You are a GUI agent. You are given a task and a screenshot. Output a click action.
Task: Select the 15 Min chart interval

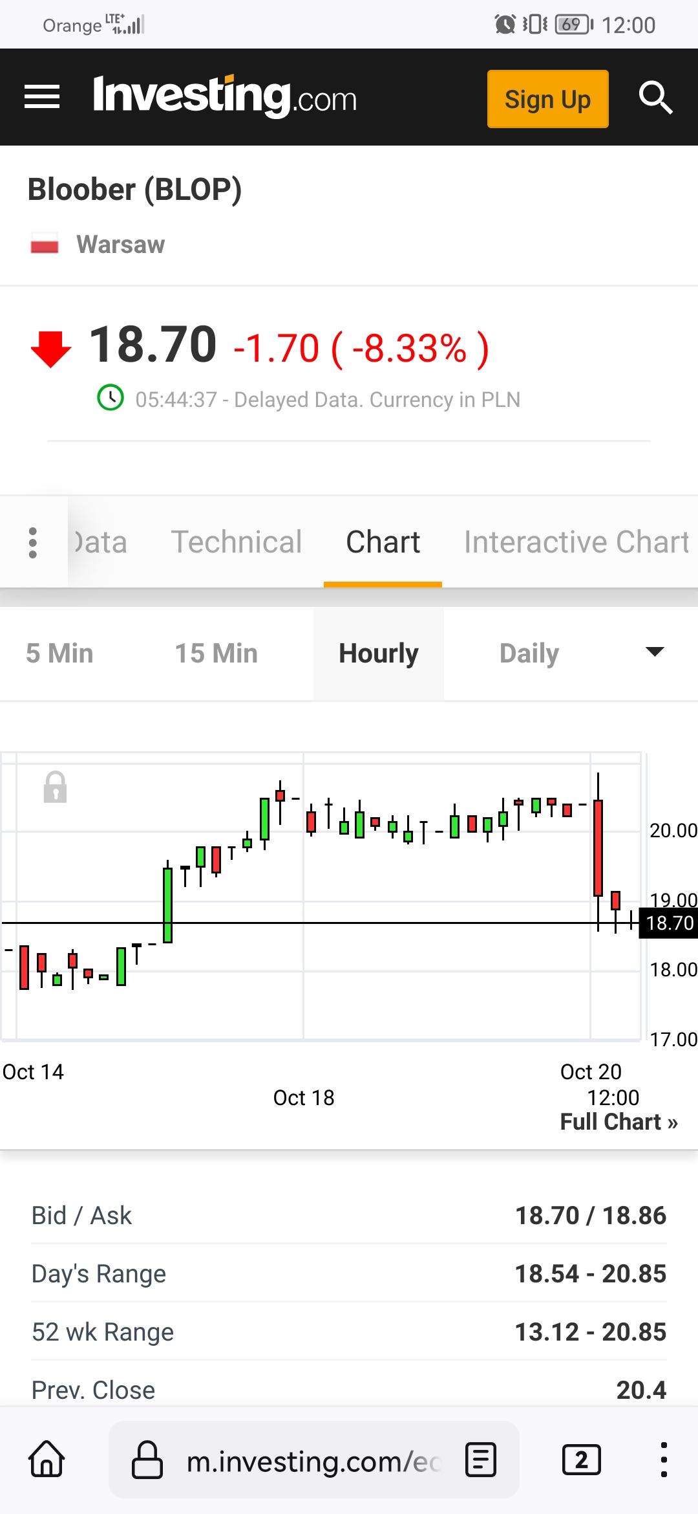pos(217,653)
